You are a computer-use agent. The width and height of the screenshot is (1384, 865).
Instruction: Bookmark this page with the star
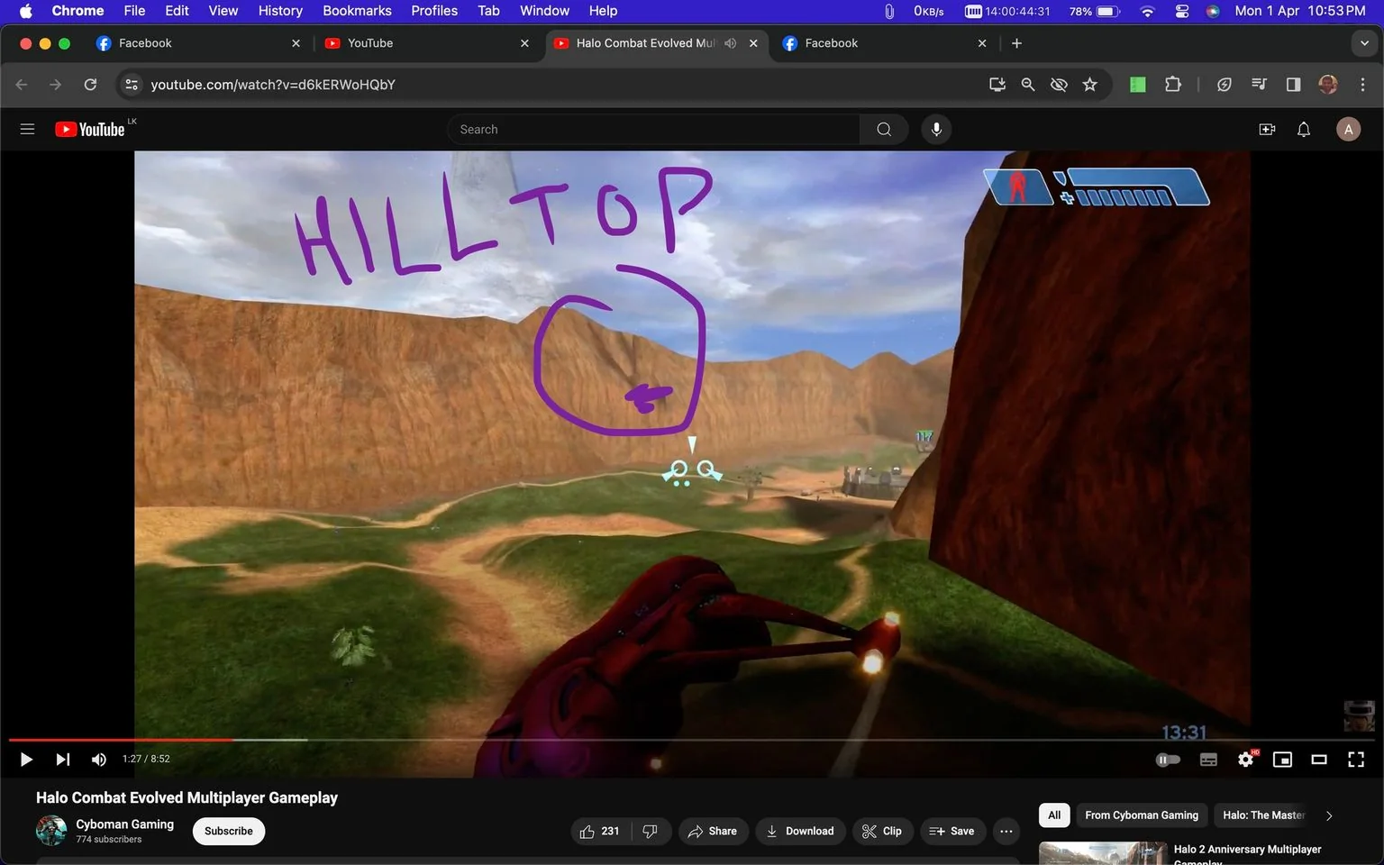click(x=1090, y=85)
